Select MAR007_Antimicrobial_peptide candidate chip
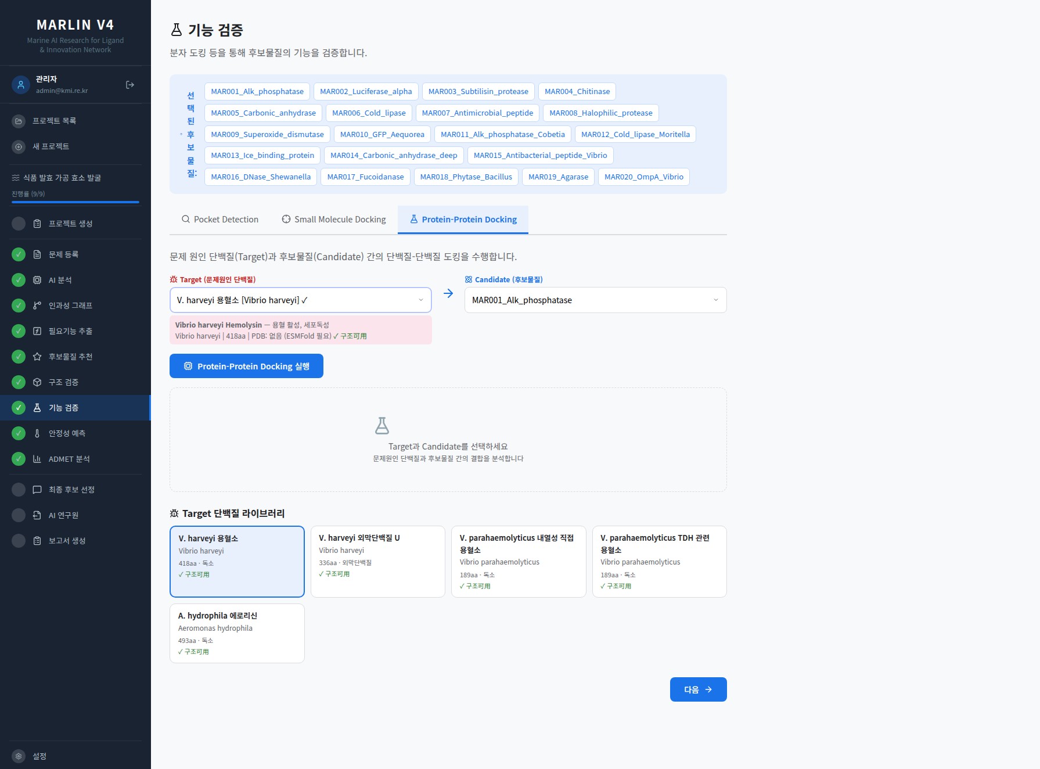1040x769 pixels. point(477,113)
